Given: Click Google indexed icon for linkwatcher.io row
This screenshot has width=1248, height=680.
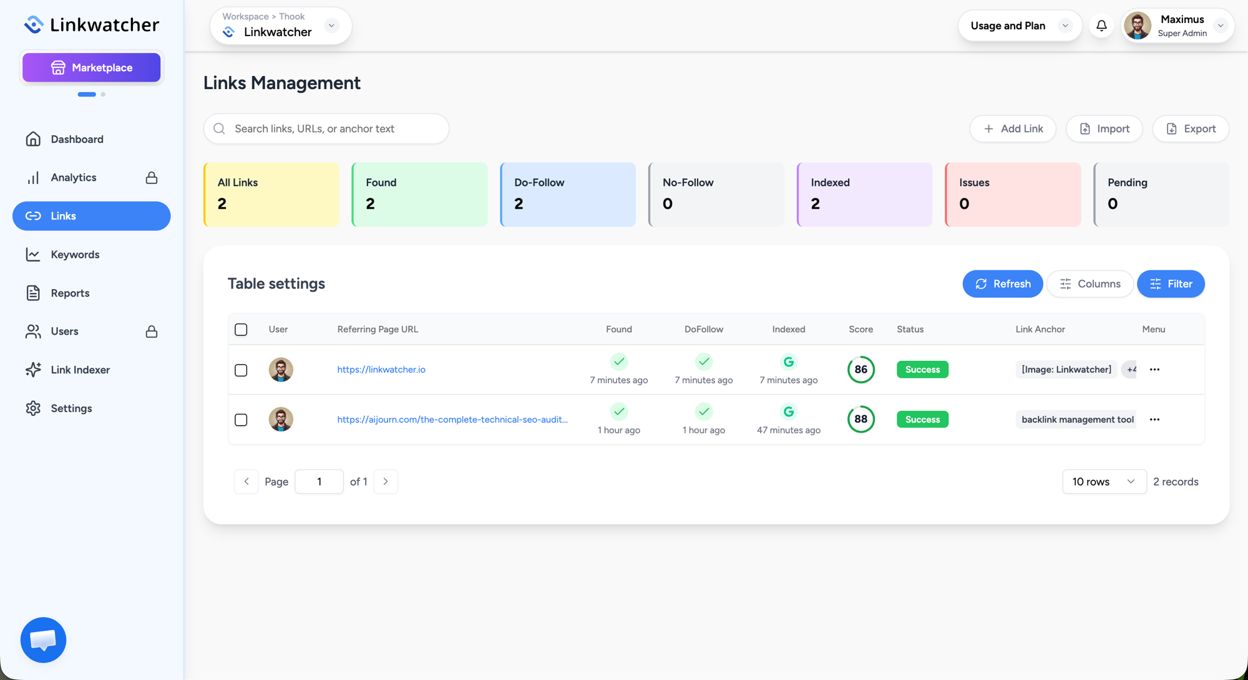Looking at the screenshot, I should [x=789, y=362].
